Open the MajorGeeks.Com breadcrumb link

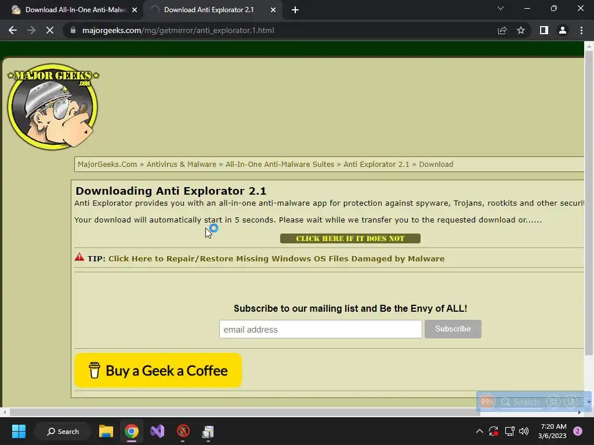(x=107, y=164)
